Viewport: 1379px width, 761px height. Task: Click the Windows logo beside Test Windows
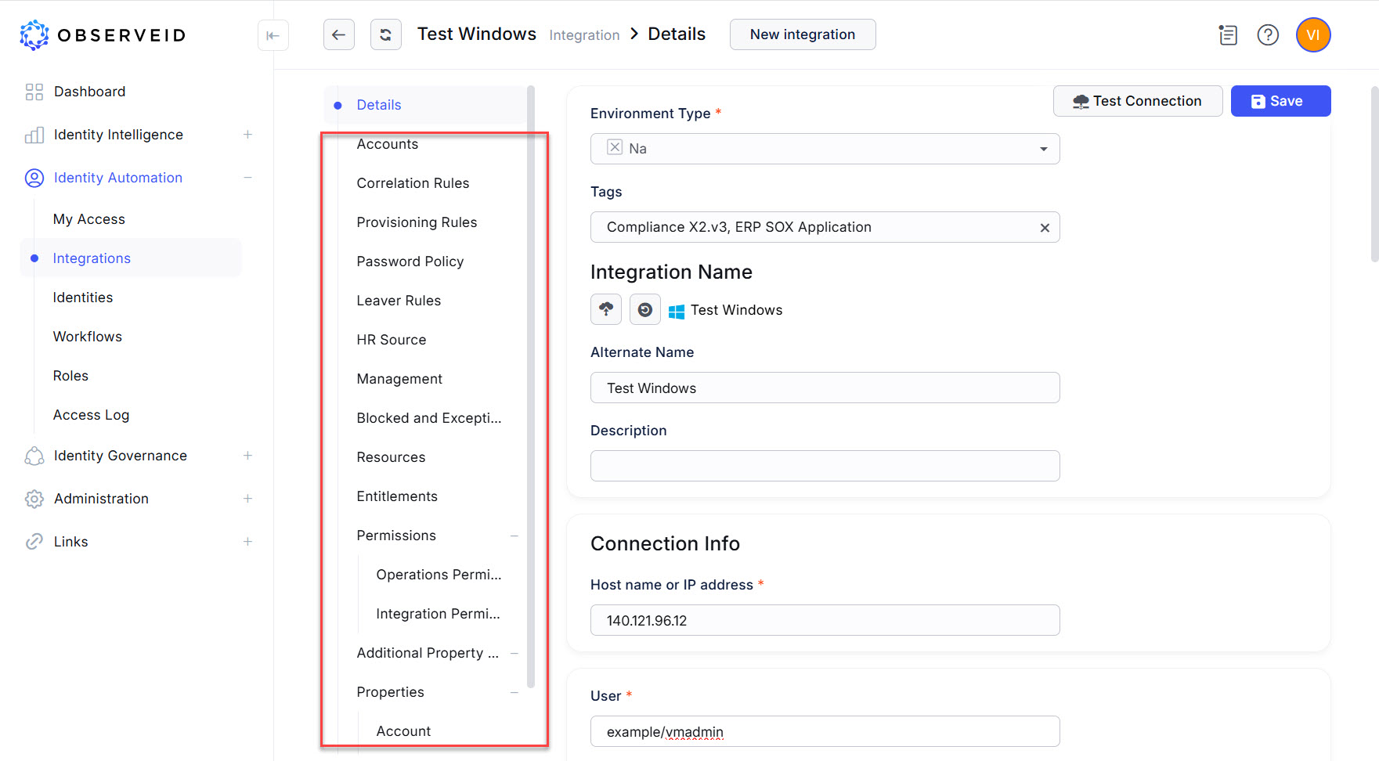677,309
